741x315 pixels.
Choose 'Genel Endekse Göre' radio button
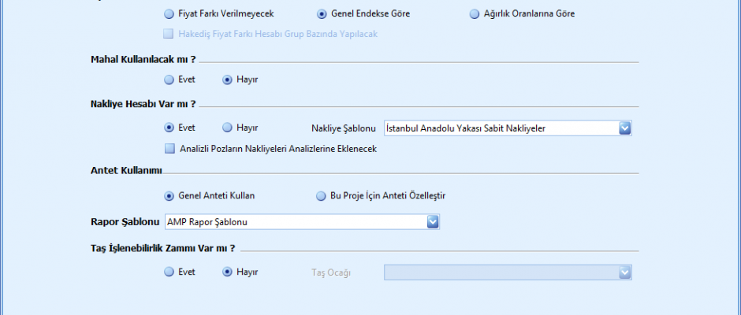click(322, 14)
